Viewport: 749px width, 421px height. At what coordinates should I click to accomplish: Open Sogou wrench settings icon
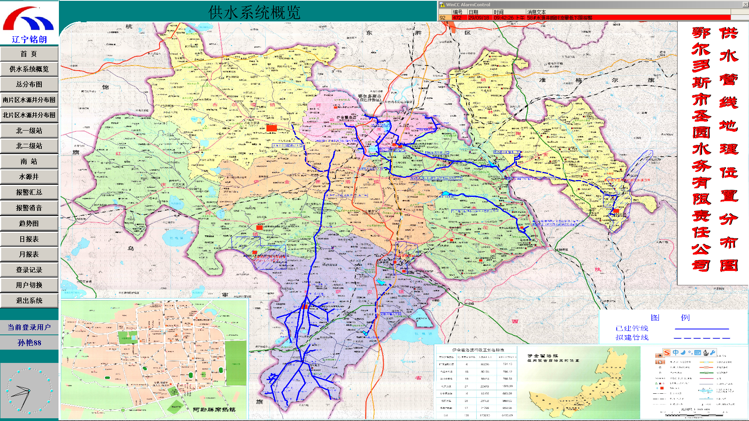[713, 352]
